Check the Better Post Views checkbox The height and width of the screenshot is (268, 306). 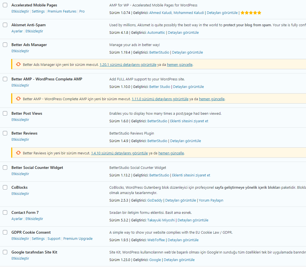point(5,114)
